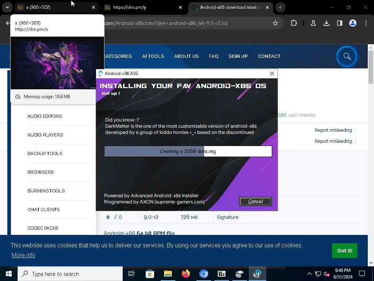Select the 9.0-r2 version cell
Screen dimensions: 374x281
coord(151,217)
